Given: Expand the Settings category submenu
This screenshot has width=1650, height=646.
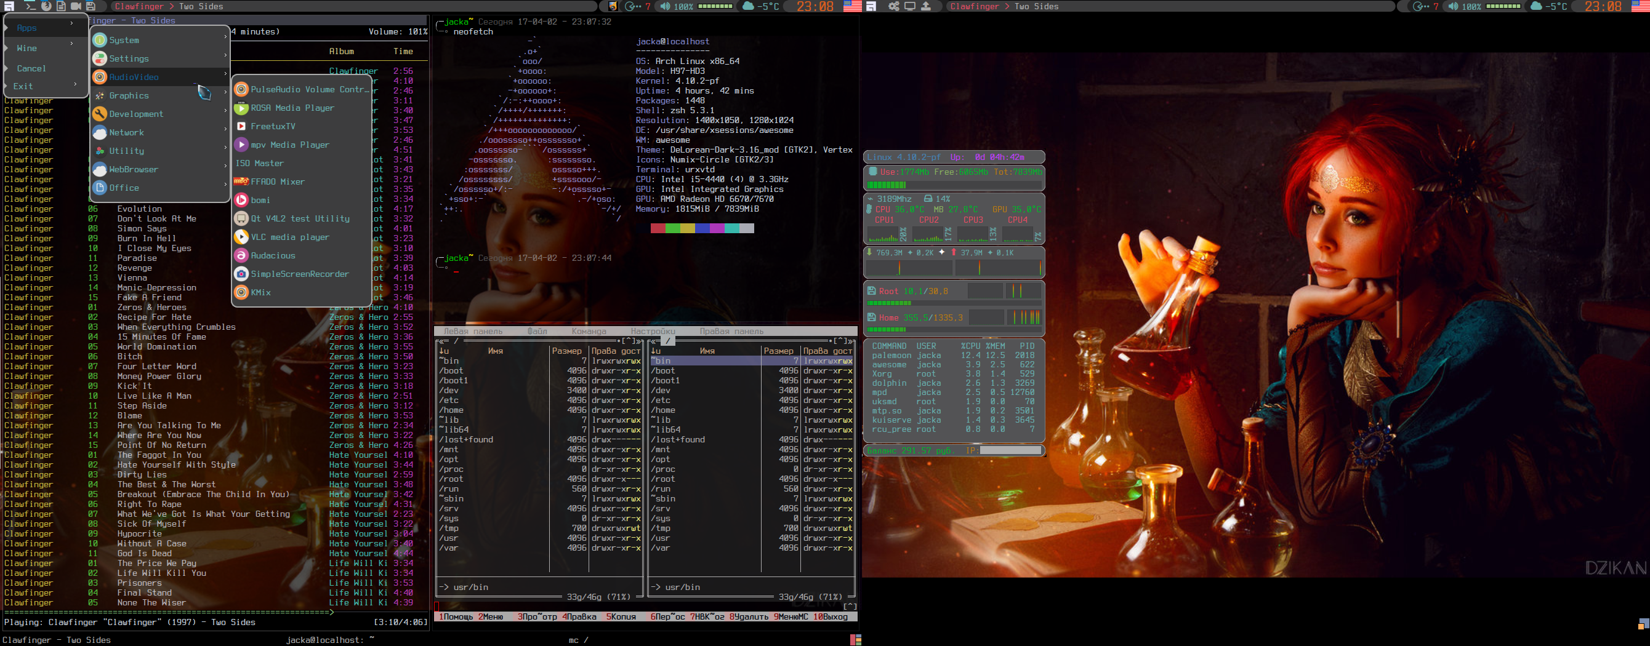Looking at the screenshot, I should [x=160, y=58].
